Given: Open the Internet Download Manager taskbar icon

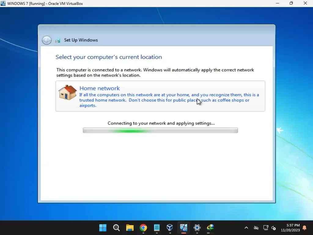Looking at the screenshot, I should (x=210, y=228).
